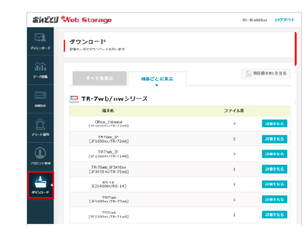Click the RS-14 device name
This screenshot has width=305, height=227.
(108, 182)
